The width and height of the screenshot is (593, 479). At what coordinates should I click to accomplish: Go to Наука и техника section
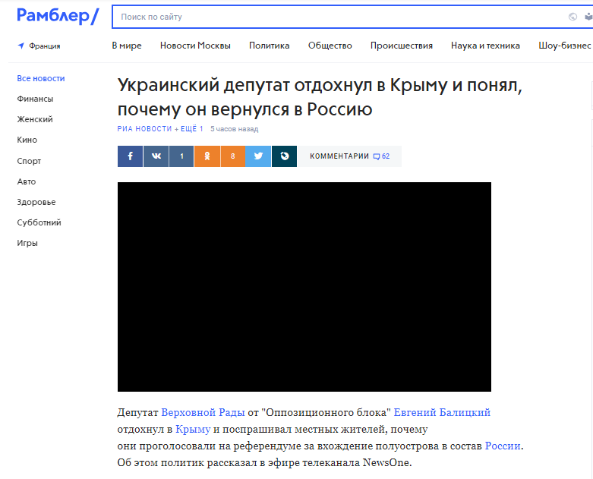pyautogui.click(x=485, y=46)
